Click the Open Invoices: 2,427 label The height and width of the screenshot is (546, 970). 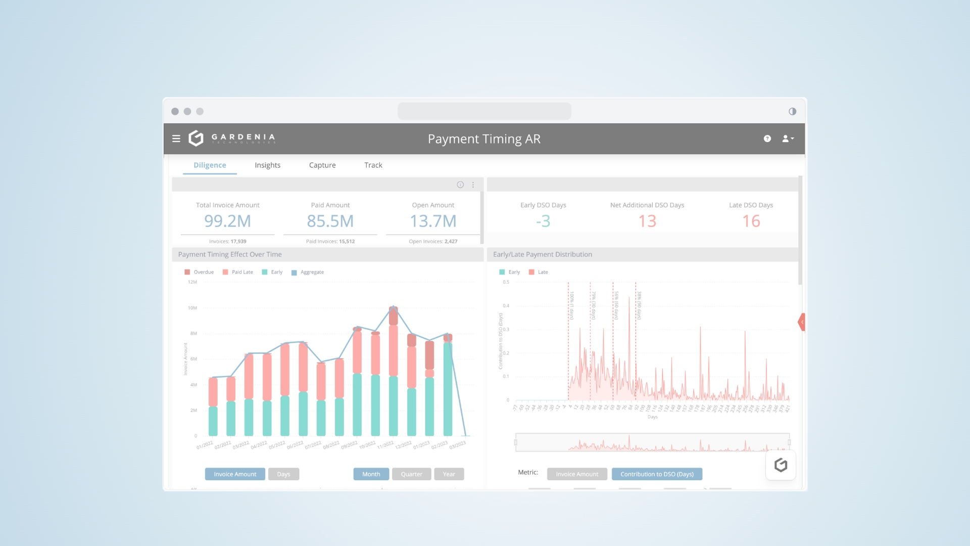433,241
